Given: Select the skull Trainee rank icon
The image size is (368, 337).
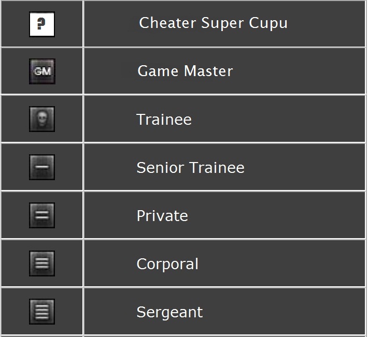Looking at the screenshot, I should click(42, 120).
